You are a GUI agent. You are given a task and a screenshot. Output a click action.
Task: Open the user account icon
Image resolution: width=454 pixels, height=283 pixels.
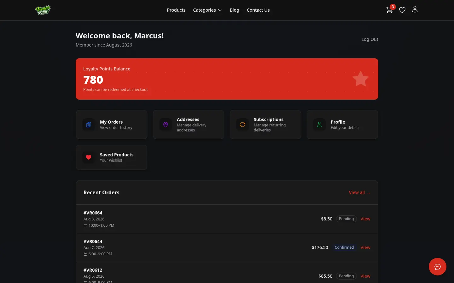click(415, 9)
